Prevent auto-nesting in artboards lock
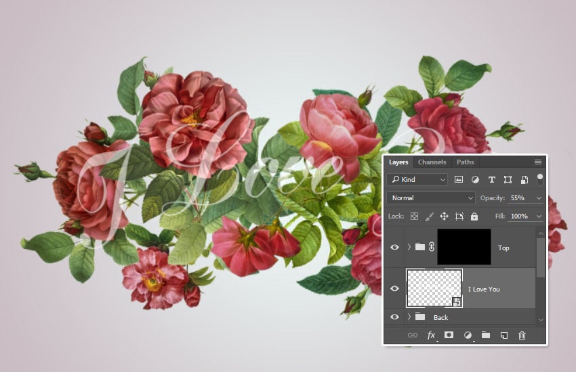The image size is (576, 372). pos(459,216)
